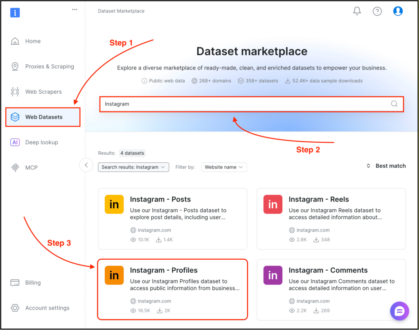Viewport: 419px width, 330px height.
Task: Open the chat support bubble
Action: click(399, 311)
